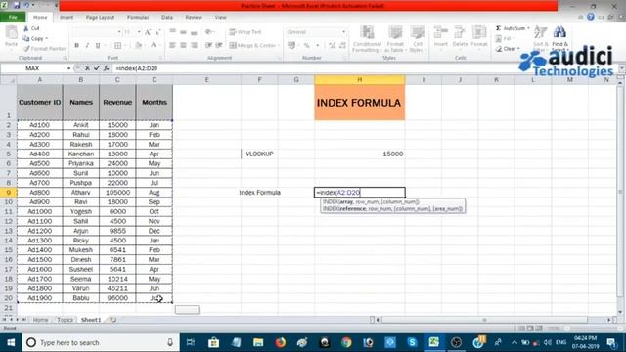Decrease font size with the small A icon
This screenshot has width=626, height=352.
point(157,32)
